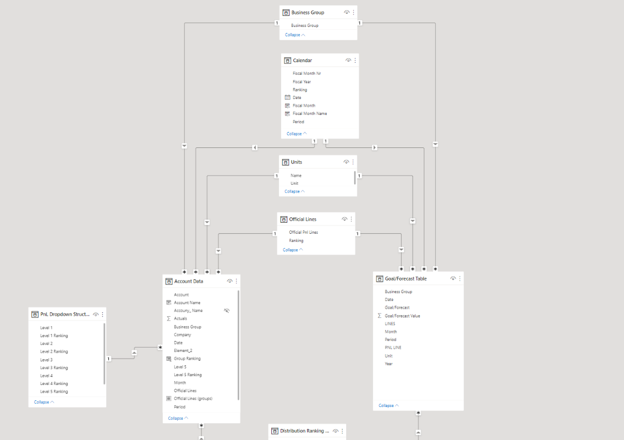Select filter arrow on PnL to Account relationship
This screenshot has height=440, width=624.
134,353
